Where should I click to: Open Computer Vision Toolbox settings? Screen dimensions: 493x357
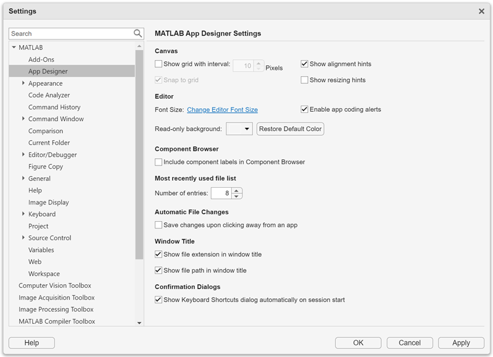54,285
